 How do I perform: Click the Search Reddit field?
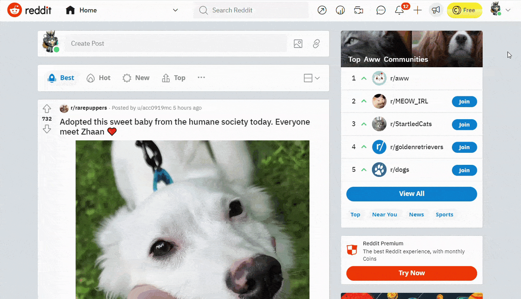[251, 10]
